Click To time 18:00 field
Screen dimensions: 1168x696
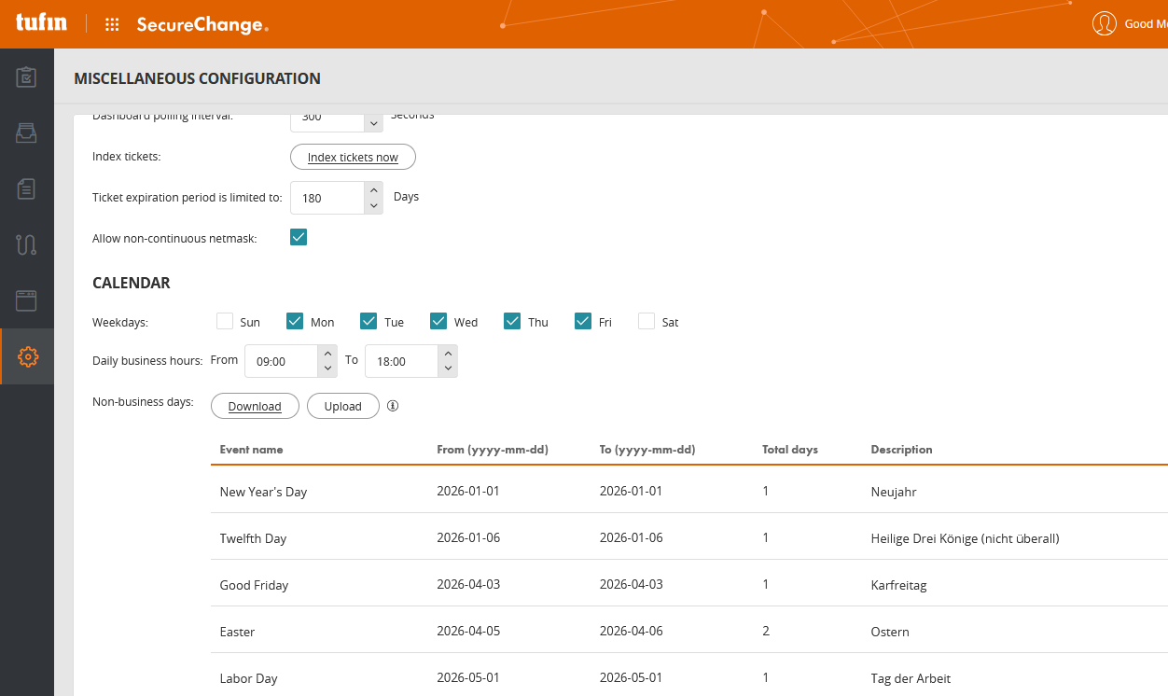[x=402, y=361]
